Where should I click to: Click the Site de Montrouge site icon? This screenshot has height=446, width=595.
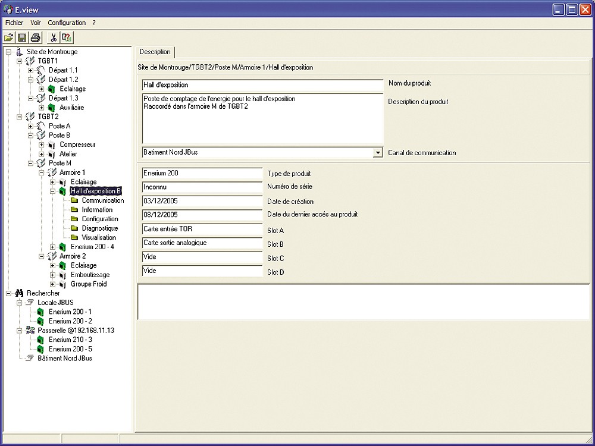(20, 52)
